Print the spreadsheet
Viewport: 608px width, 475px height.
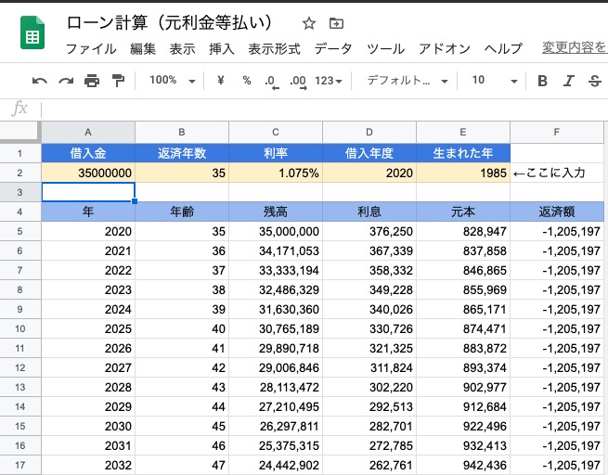[x=92, y=81]
